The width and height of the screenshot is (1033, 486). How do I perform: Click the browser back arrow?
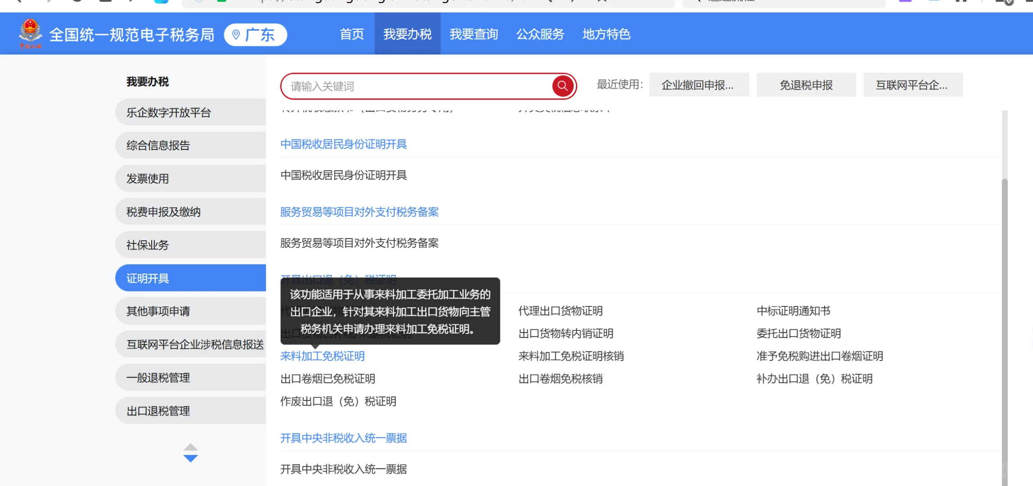coord(20,1)
